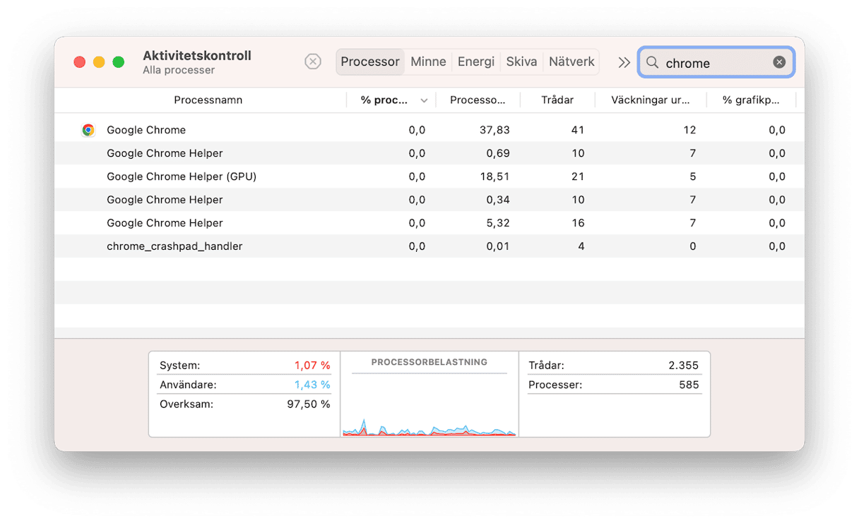The height and width of the screenshot is (523, 859).
Task: Click into the chrome search field
Action: click(713, 63)
